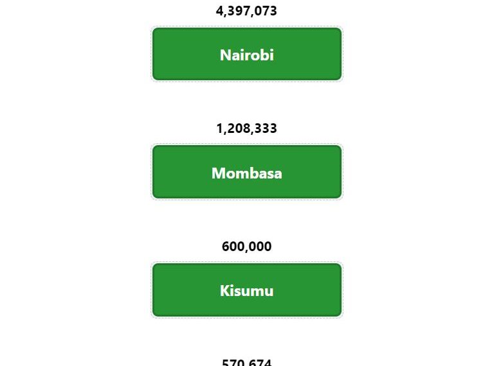Pick the city labeled Kisumu

pos(247,290)
